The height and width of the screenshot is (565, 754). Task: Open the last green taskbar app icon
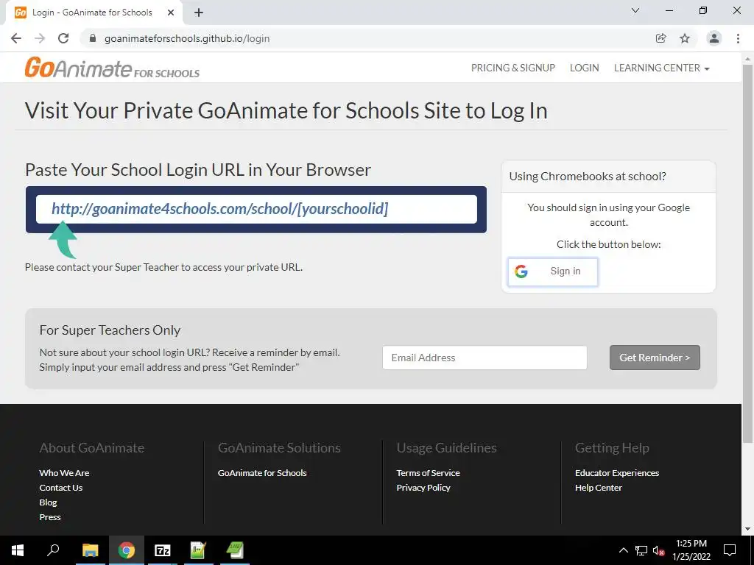(235, 550)
